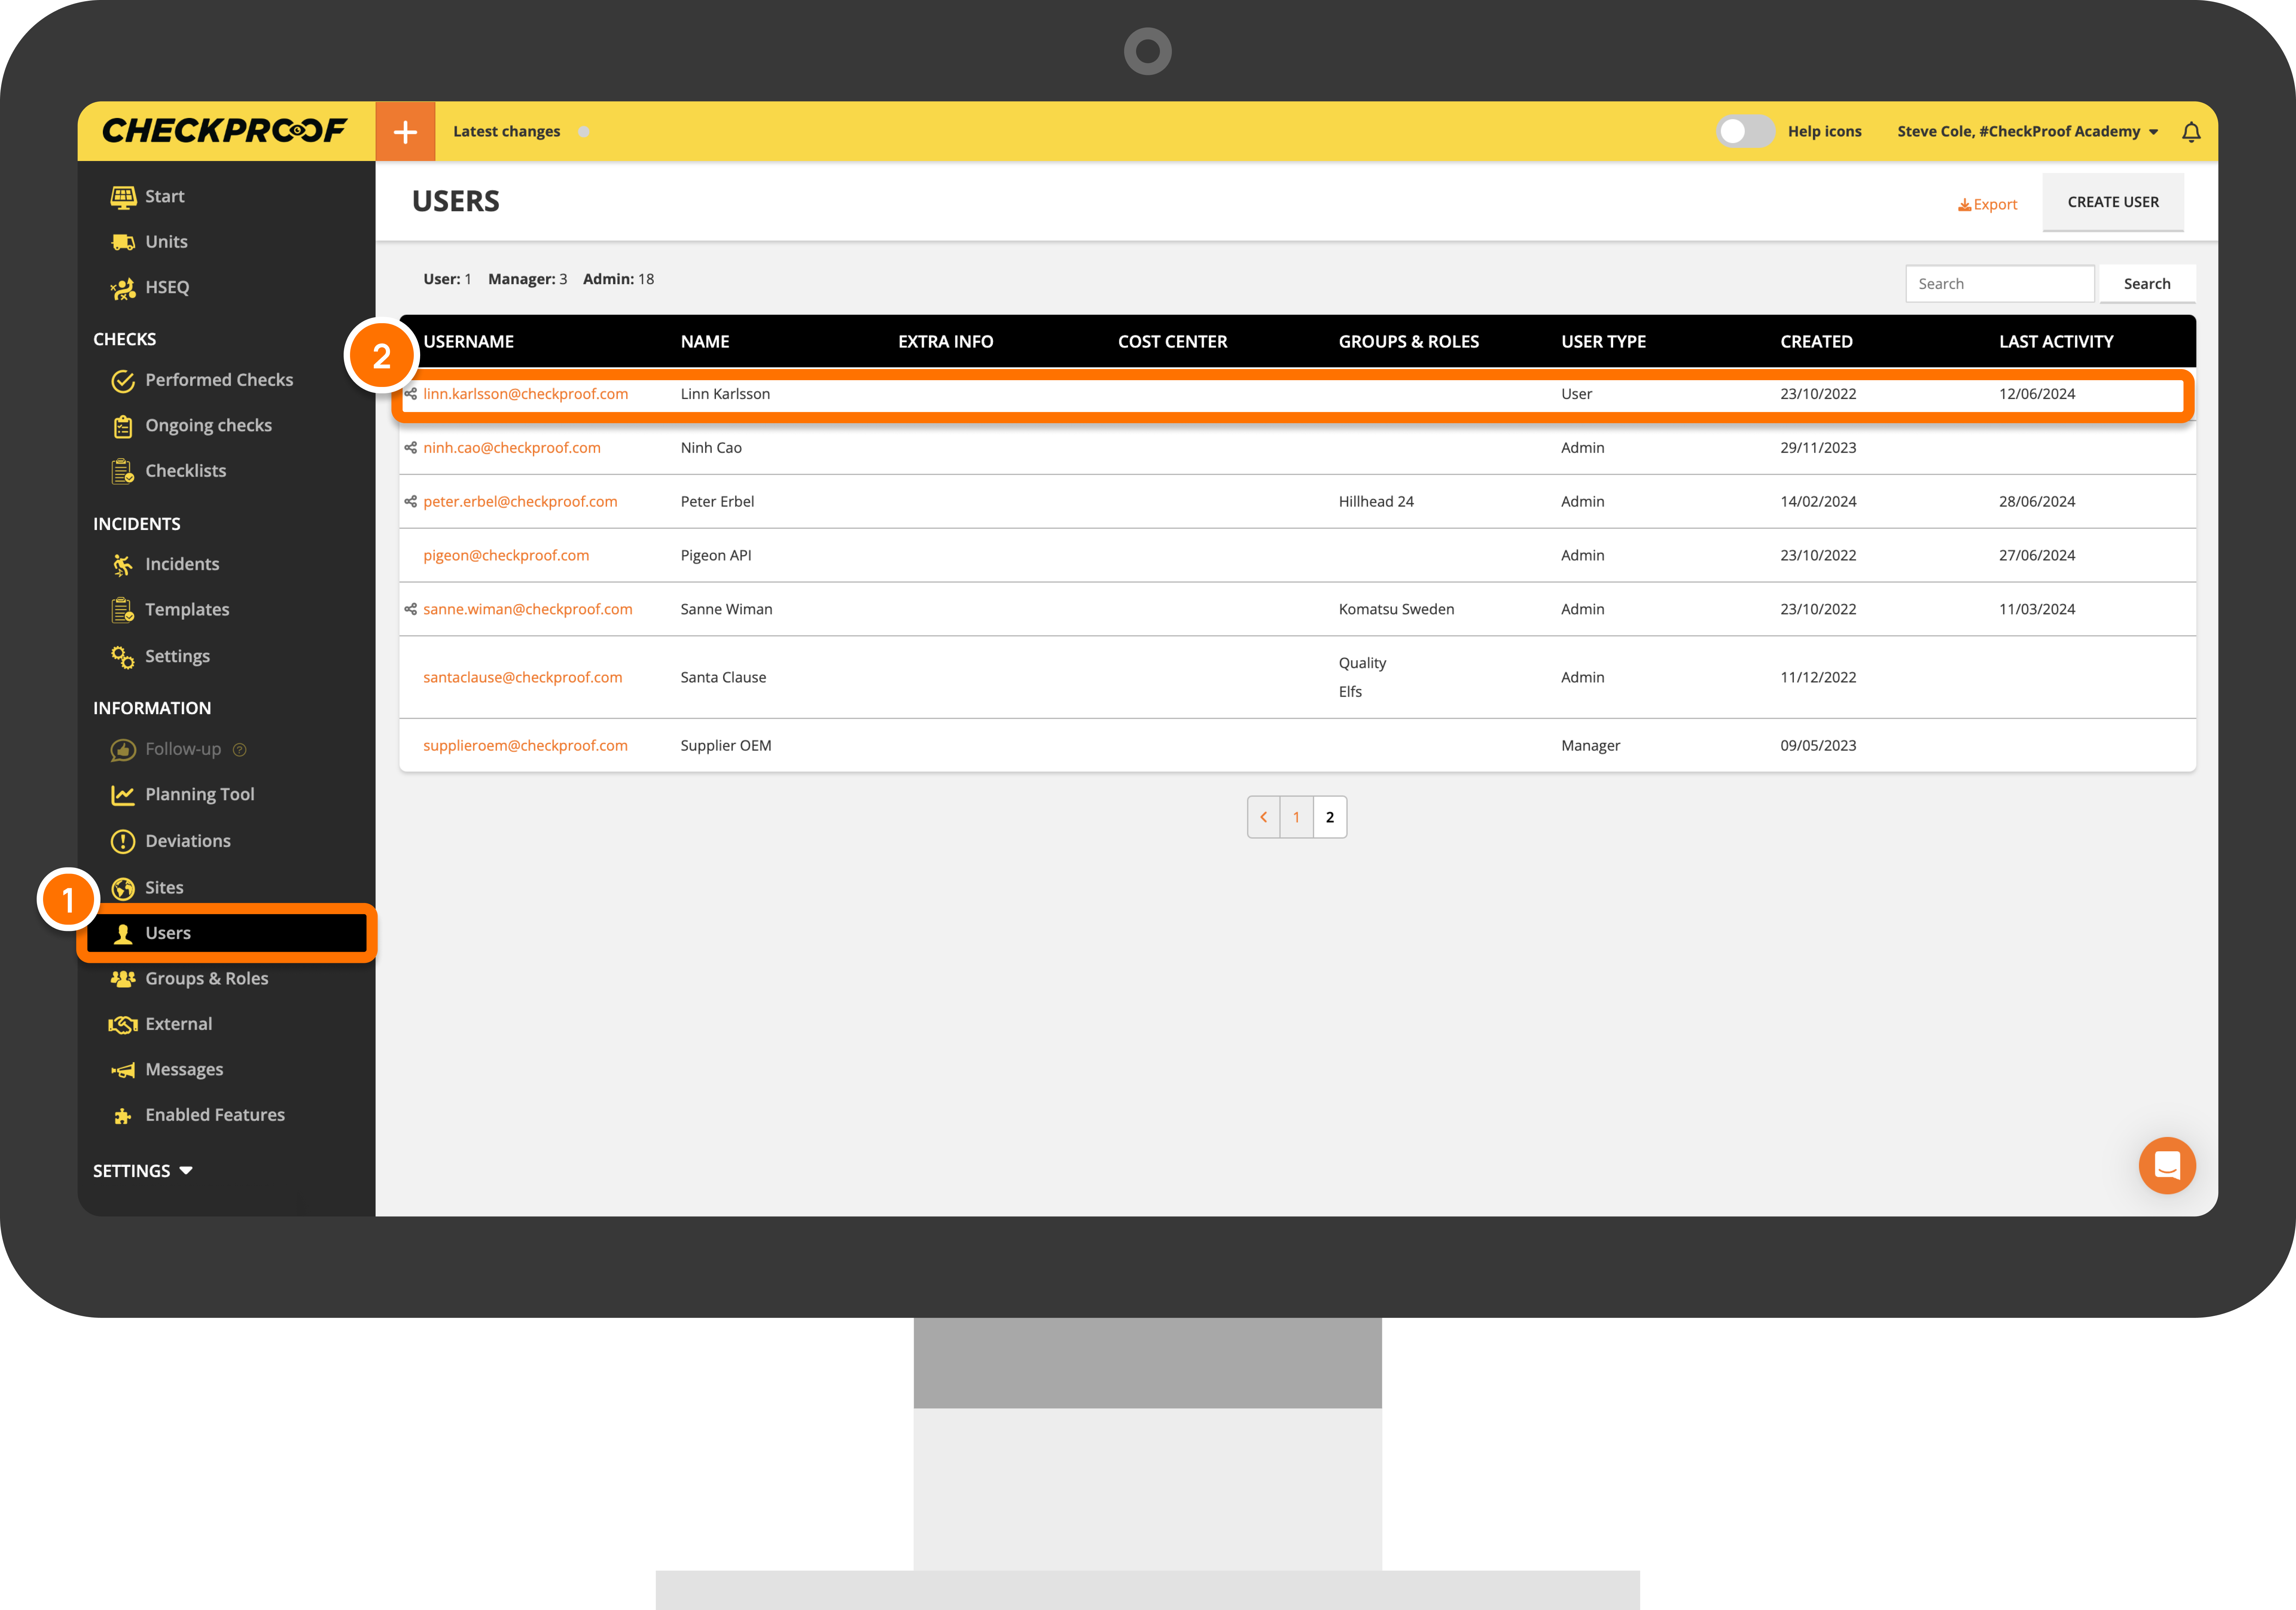Click the share icon beside ninh.cao

click(x=410, y=448)
